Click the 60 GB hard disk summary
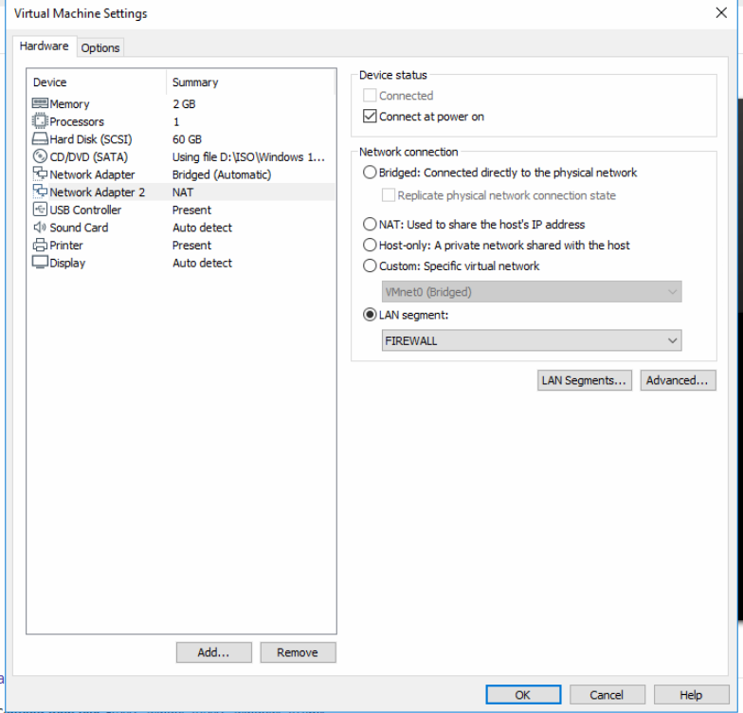 tap(188, 138)
